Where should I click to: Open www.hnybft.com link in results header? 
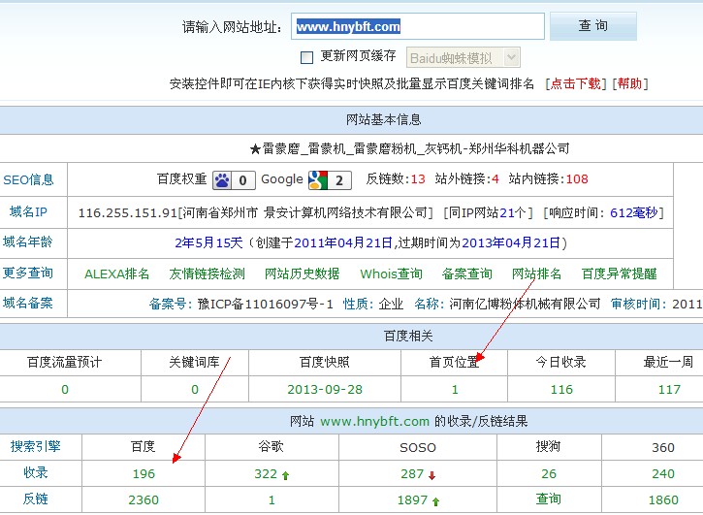[375, 422]
